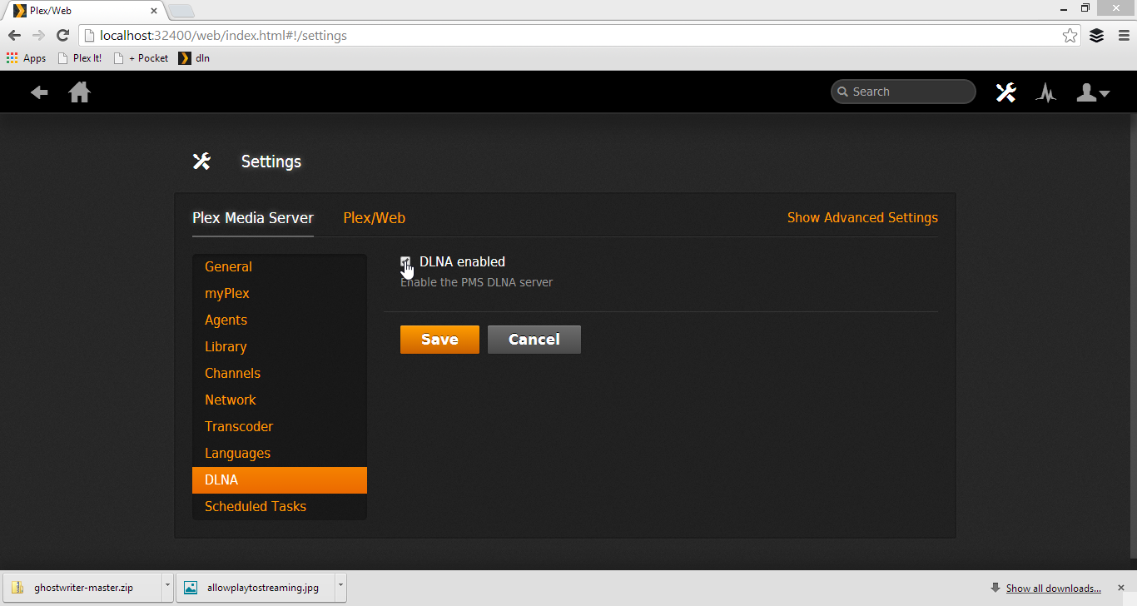Open downloaded ghostwriter-master.zip file
This screenshot has width=1137, height=606.
(82, 588)
